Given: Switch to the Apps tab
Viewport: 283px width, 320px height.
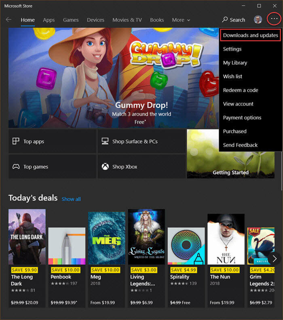Looking at the screenshot, I should 49,20.
